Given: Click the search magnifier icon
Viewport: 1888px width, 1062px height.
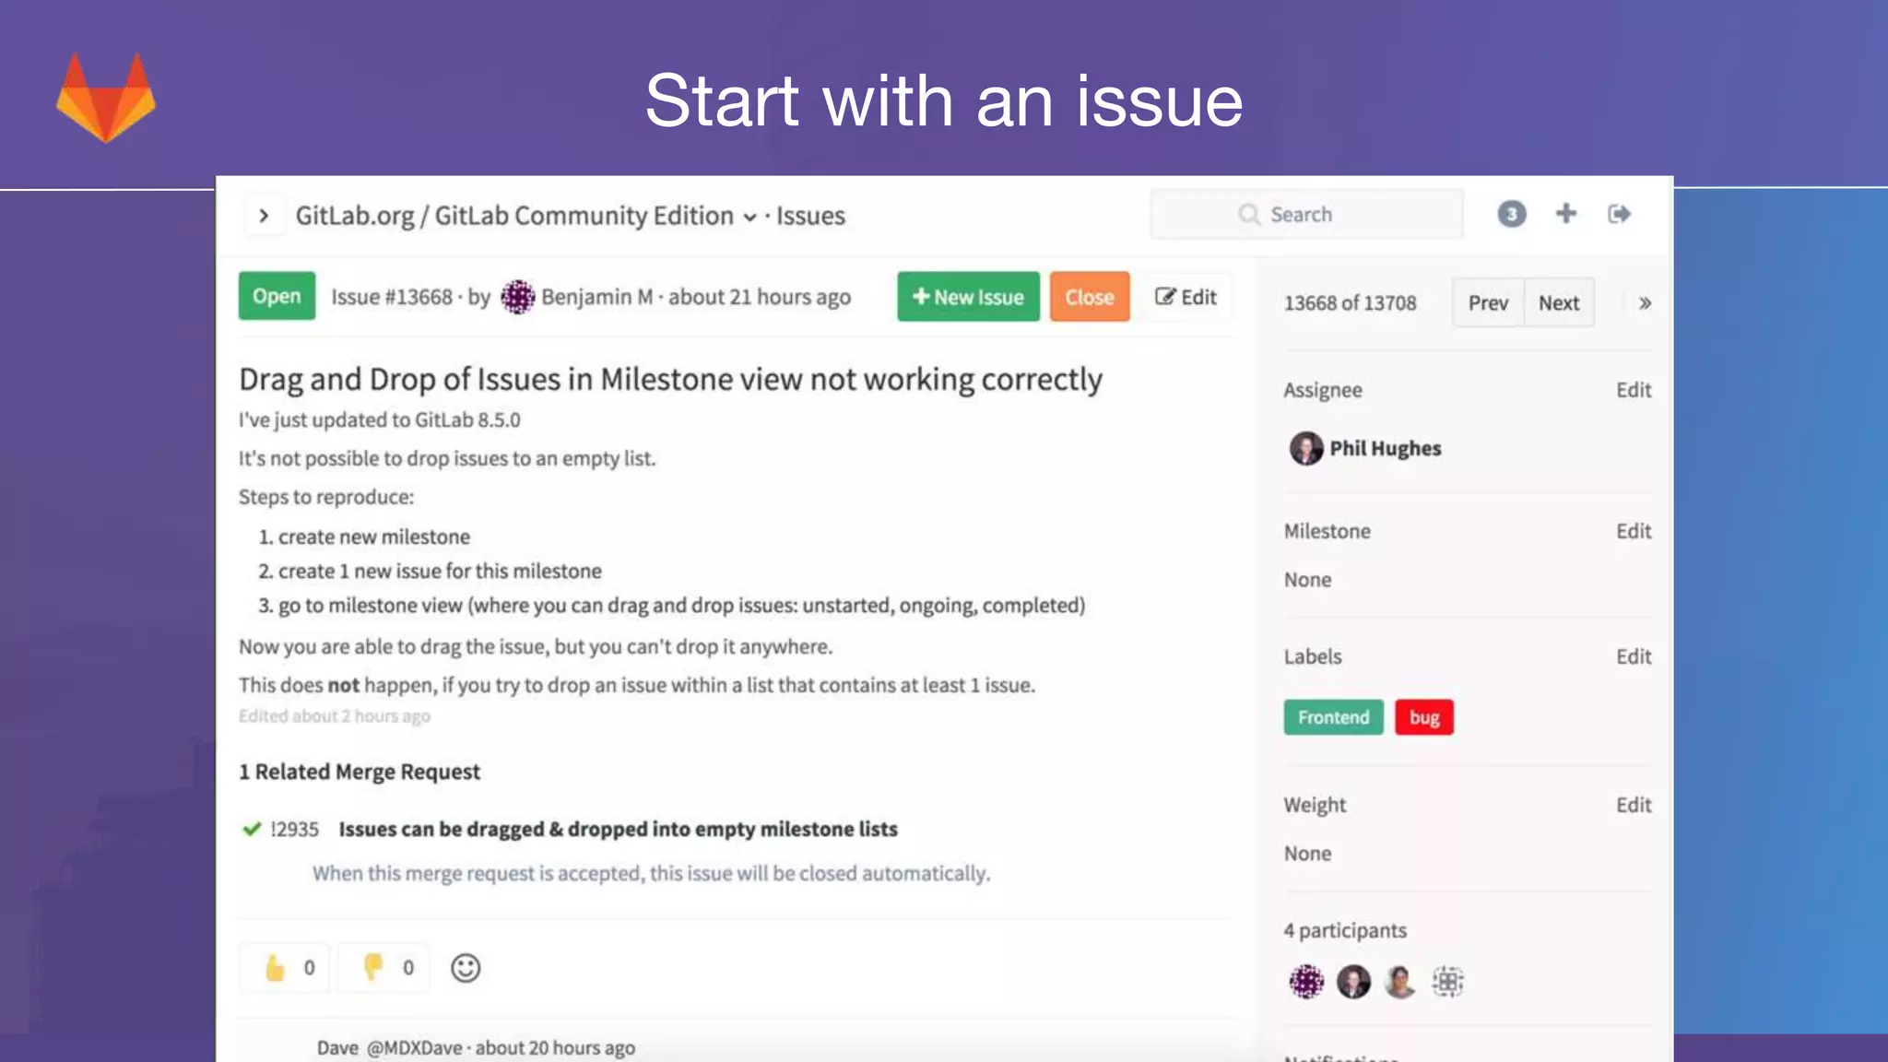Looking at the screenshot, I should (1249, 214).
